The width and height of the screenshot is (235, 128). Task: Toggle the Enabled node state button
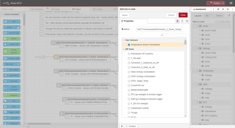[x=131, y=126]
